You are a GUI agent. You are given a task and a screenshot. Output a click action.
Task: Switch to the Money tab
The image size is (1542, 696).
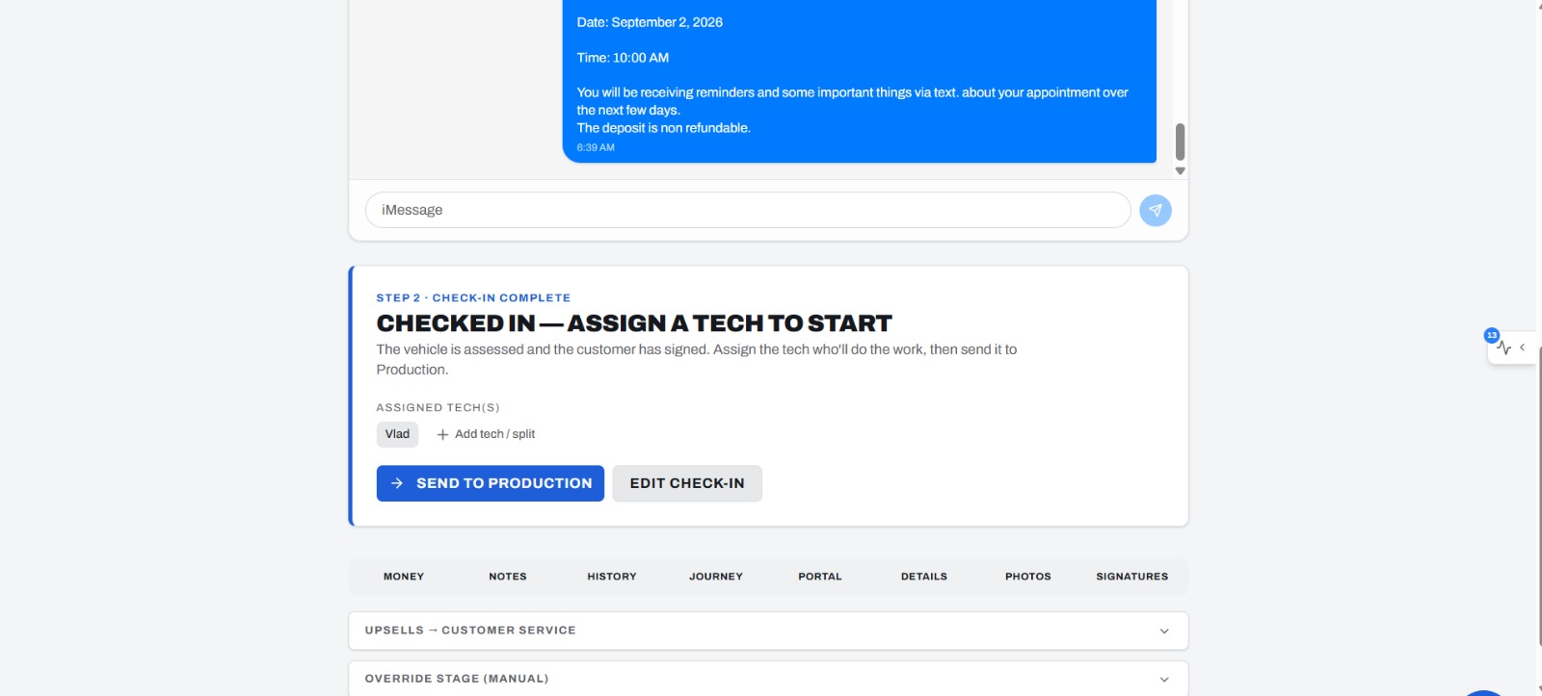(x=404, y=577)
